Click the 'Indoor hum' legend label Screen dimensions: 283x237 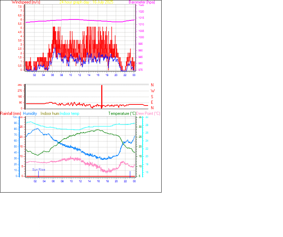(50, 113)
